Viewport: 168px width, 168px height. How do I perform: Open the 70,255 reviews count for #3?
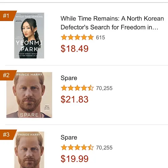click(104, 148)
